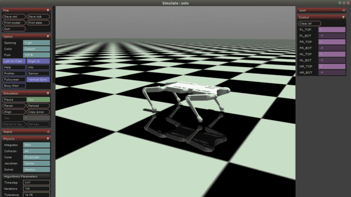Screen dimensions: 351x197
Task: Collapse the File section header
Action: tap(26, 10)
